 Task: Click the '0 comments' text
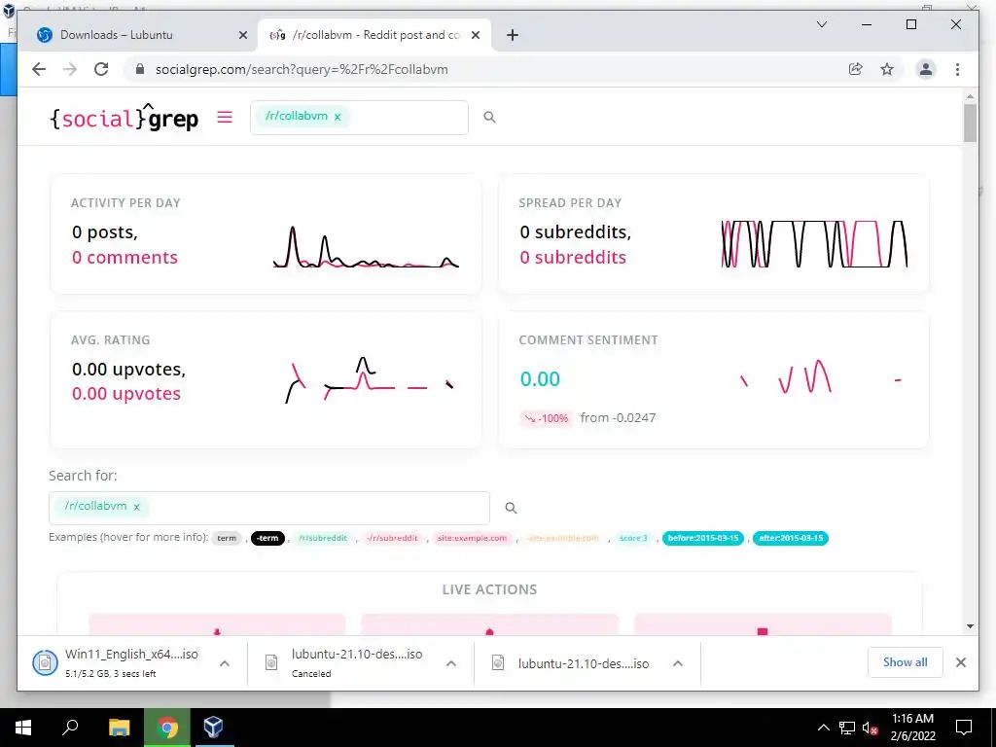click(x=124, y=257)
